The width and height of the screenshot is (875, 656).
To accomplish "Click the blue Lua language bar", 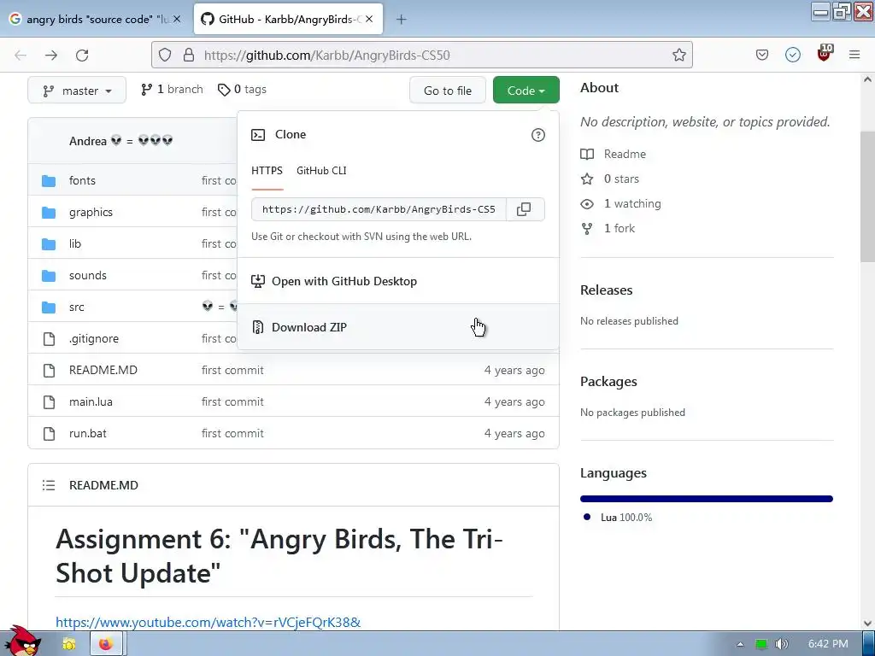I will 707,499.
